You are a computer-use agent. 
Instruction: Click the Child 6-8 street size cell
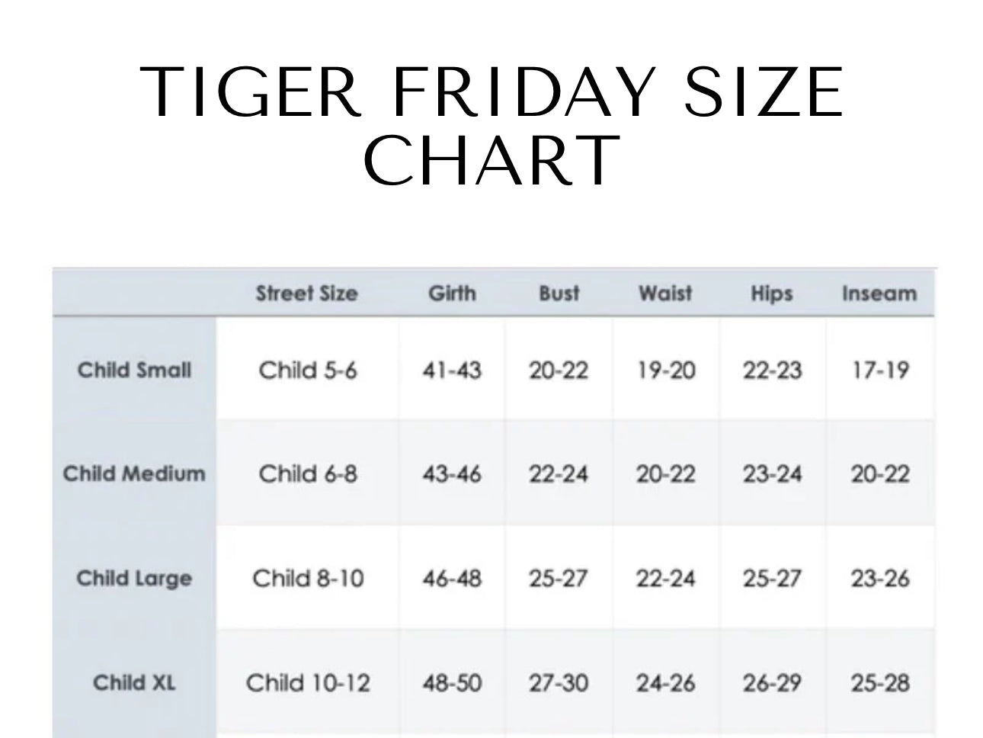point(308,473)
